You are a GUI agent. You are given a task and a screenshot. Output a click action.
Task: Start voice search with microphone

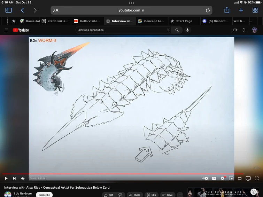point(187,30)
